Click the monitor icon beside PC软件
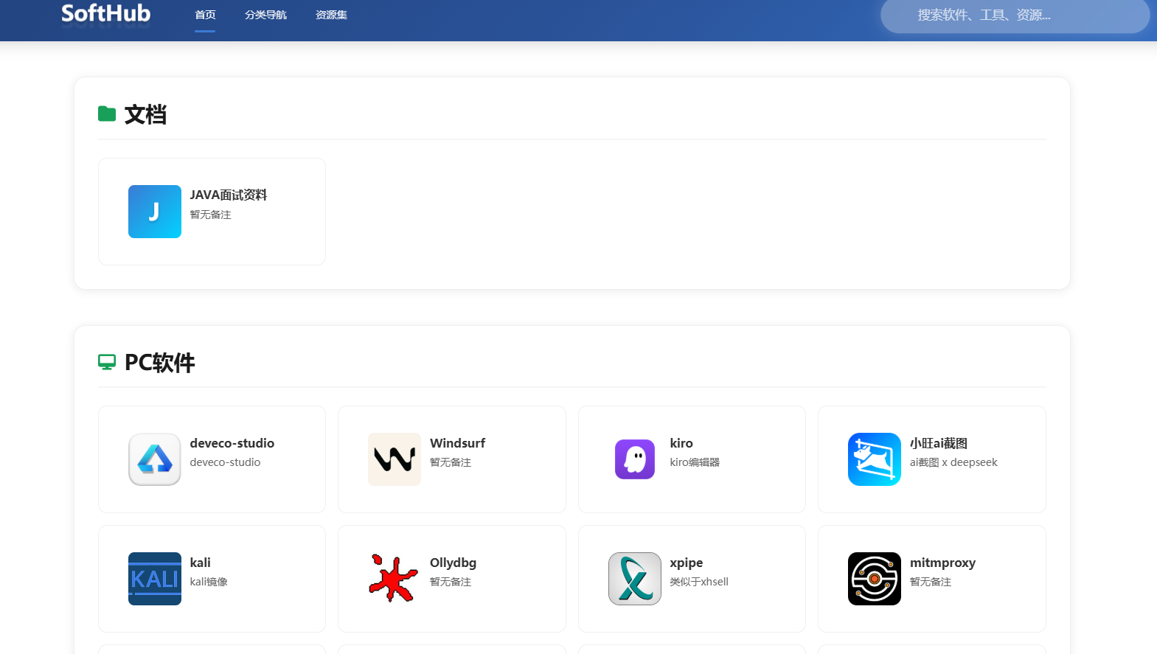Viewport: 1157px width, 654px height. click(107, 362)
